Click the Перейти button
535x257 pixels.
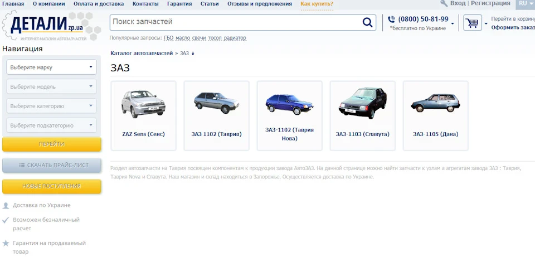pos(51,144)
